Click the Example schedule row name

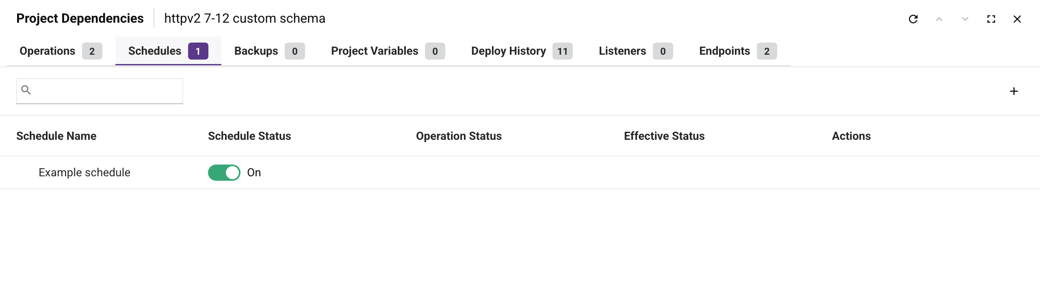coord(84,173)
